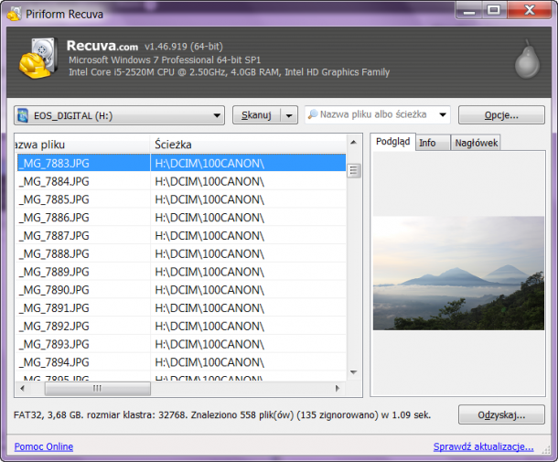The height and width of the screenshot is (462, 558).
Task: Start scan with the Skanuj button
Action: coord(256,115)
